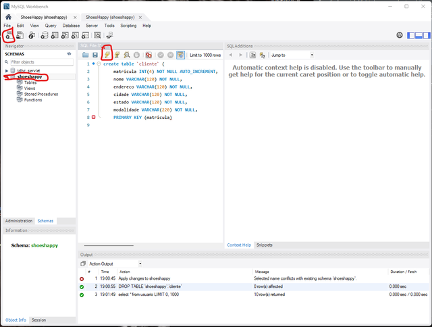The width and height of the screenshot is (432, 327).
Task: Select the Functions node under shoeshappy
Action: click(33, 100)
